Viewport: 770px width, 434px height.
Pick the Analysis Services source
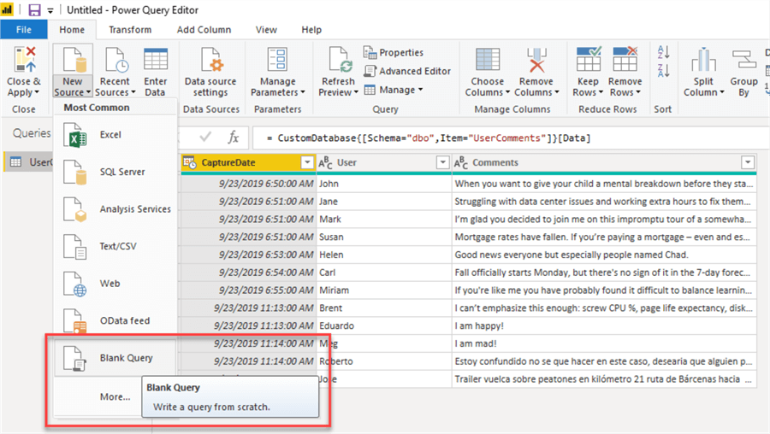point(115,209)
